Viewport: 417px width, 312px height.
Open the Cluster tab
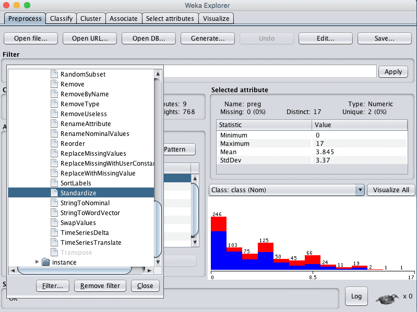(91, 19)
